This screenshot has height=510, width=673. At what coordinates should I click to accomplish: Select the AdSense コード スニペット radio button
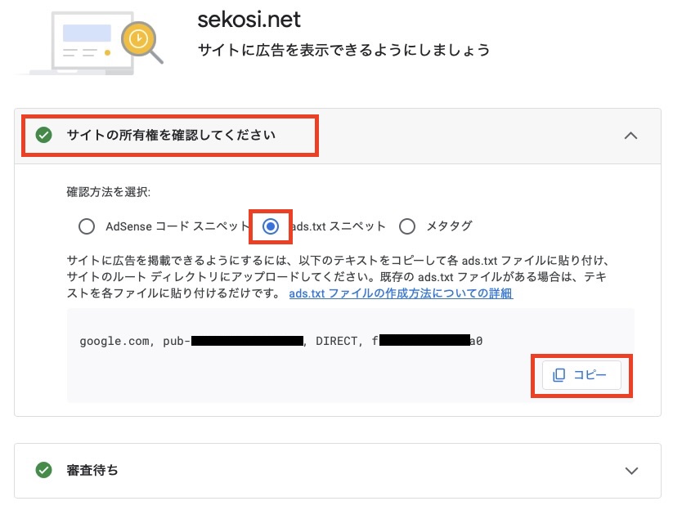pyautogui.click(x=87, y=226)
